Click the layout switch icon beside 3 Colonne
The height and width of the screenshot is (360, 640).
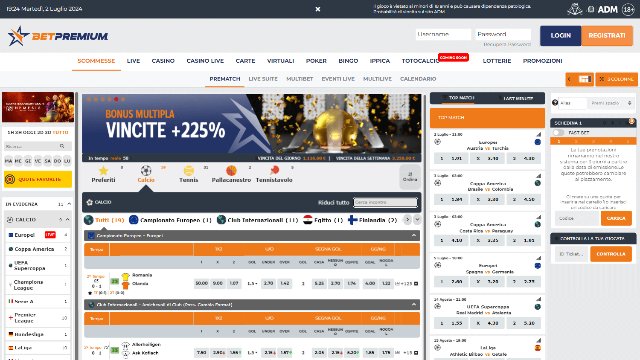click(585, 79)
